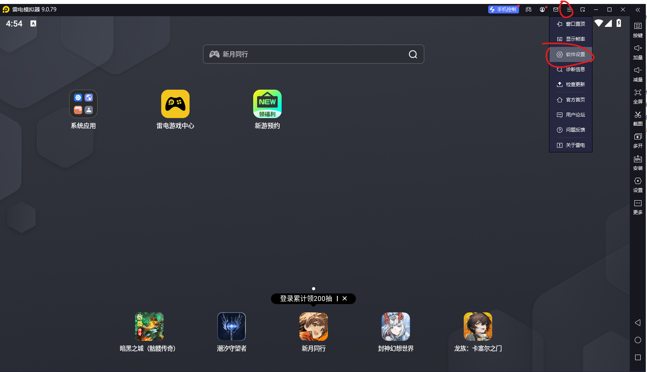Select 软件设置 from the dropdown menu
Screen dimensions: 647x372
[571, 54]
